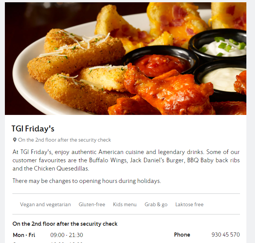Click the Mon - Fri opening hours label
This screenshot has width=255, height=243.
point(24,235)
